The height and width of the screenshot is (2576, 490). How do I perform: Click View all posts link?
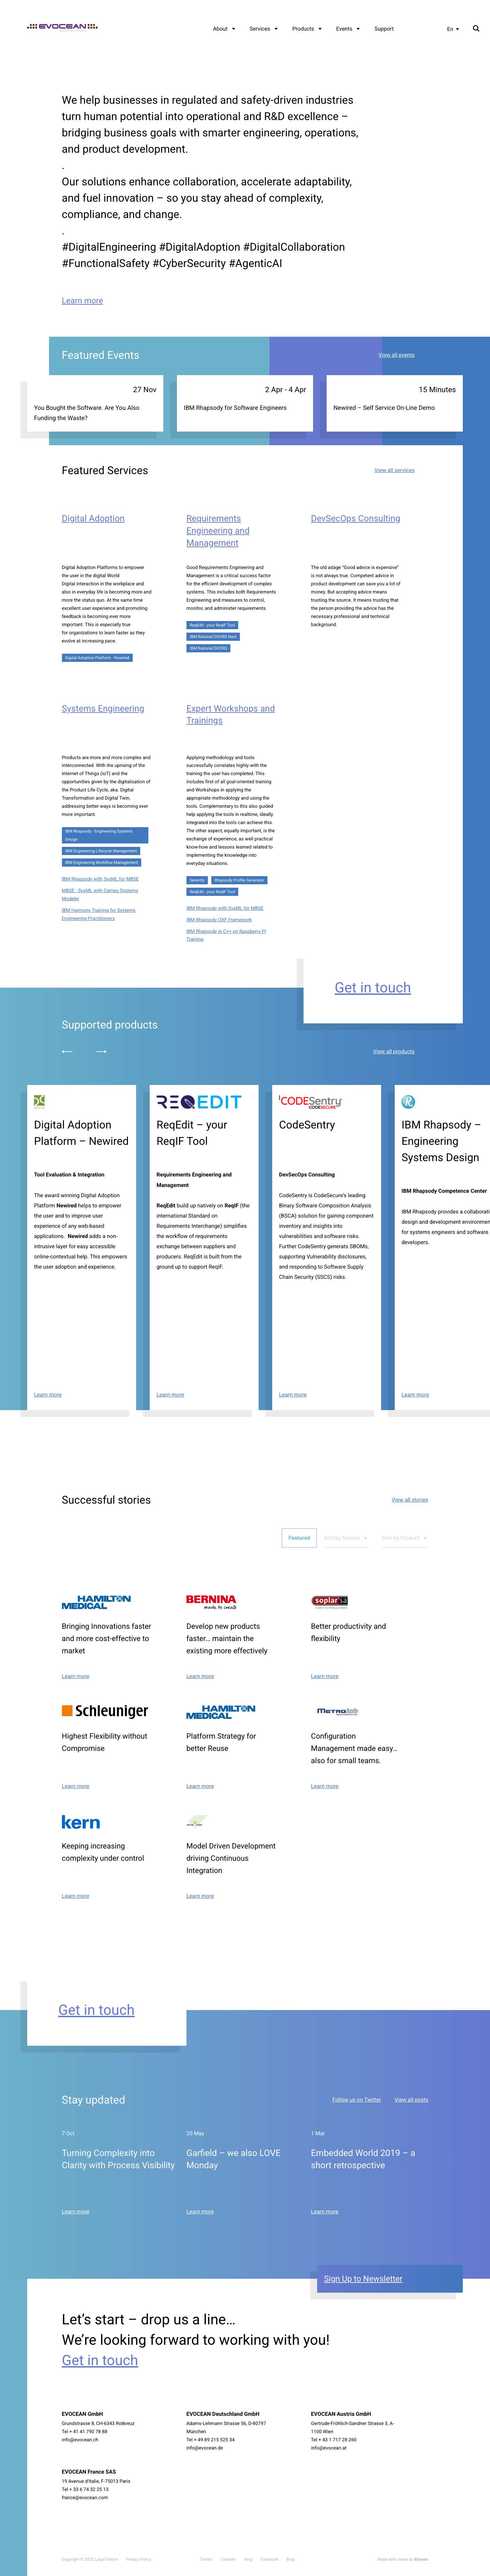[x=411, y=2100]
